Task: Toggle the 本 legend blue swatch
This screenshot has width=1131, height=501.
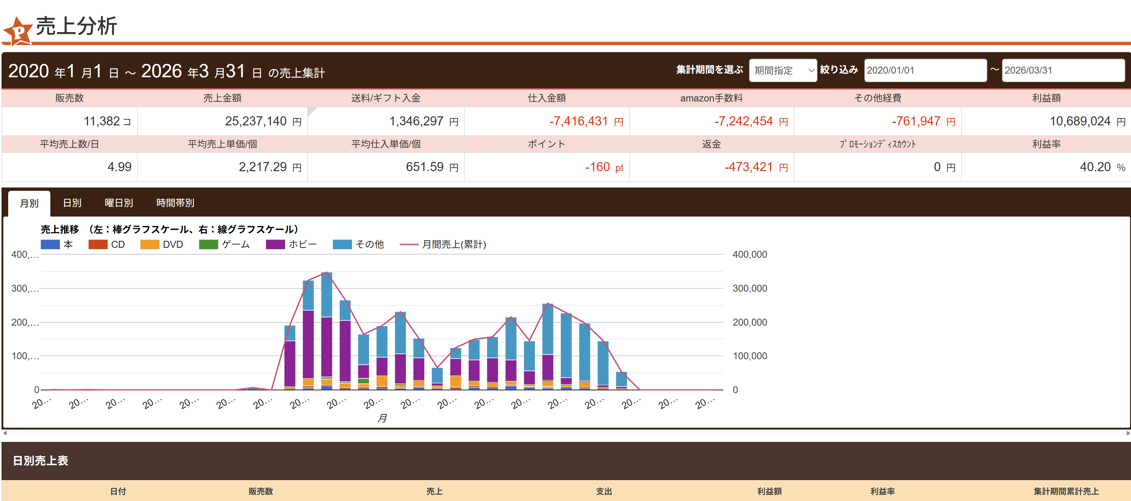Action: 50,244
